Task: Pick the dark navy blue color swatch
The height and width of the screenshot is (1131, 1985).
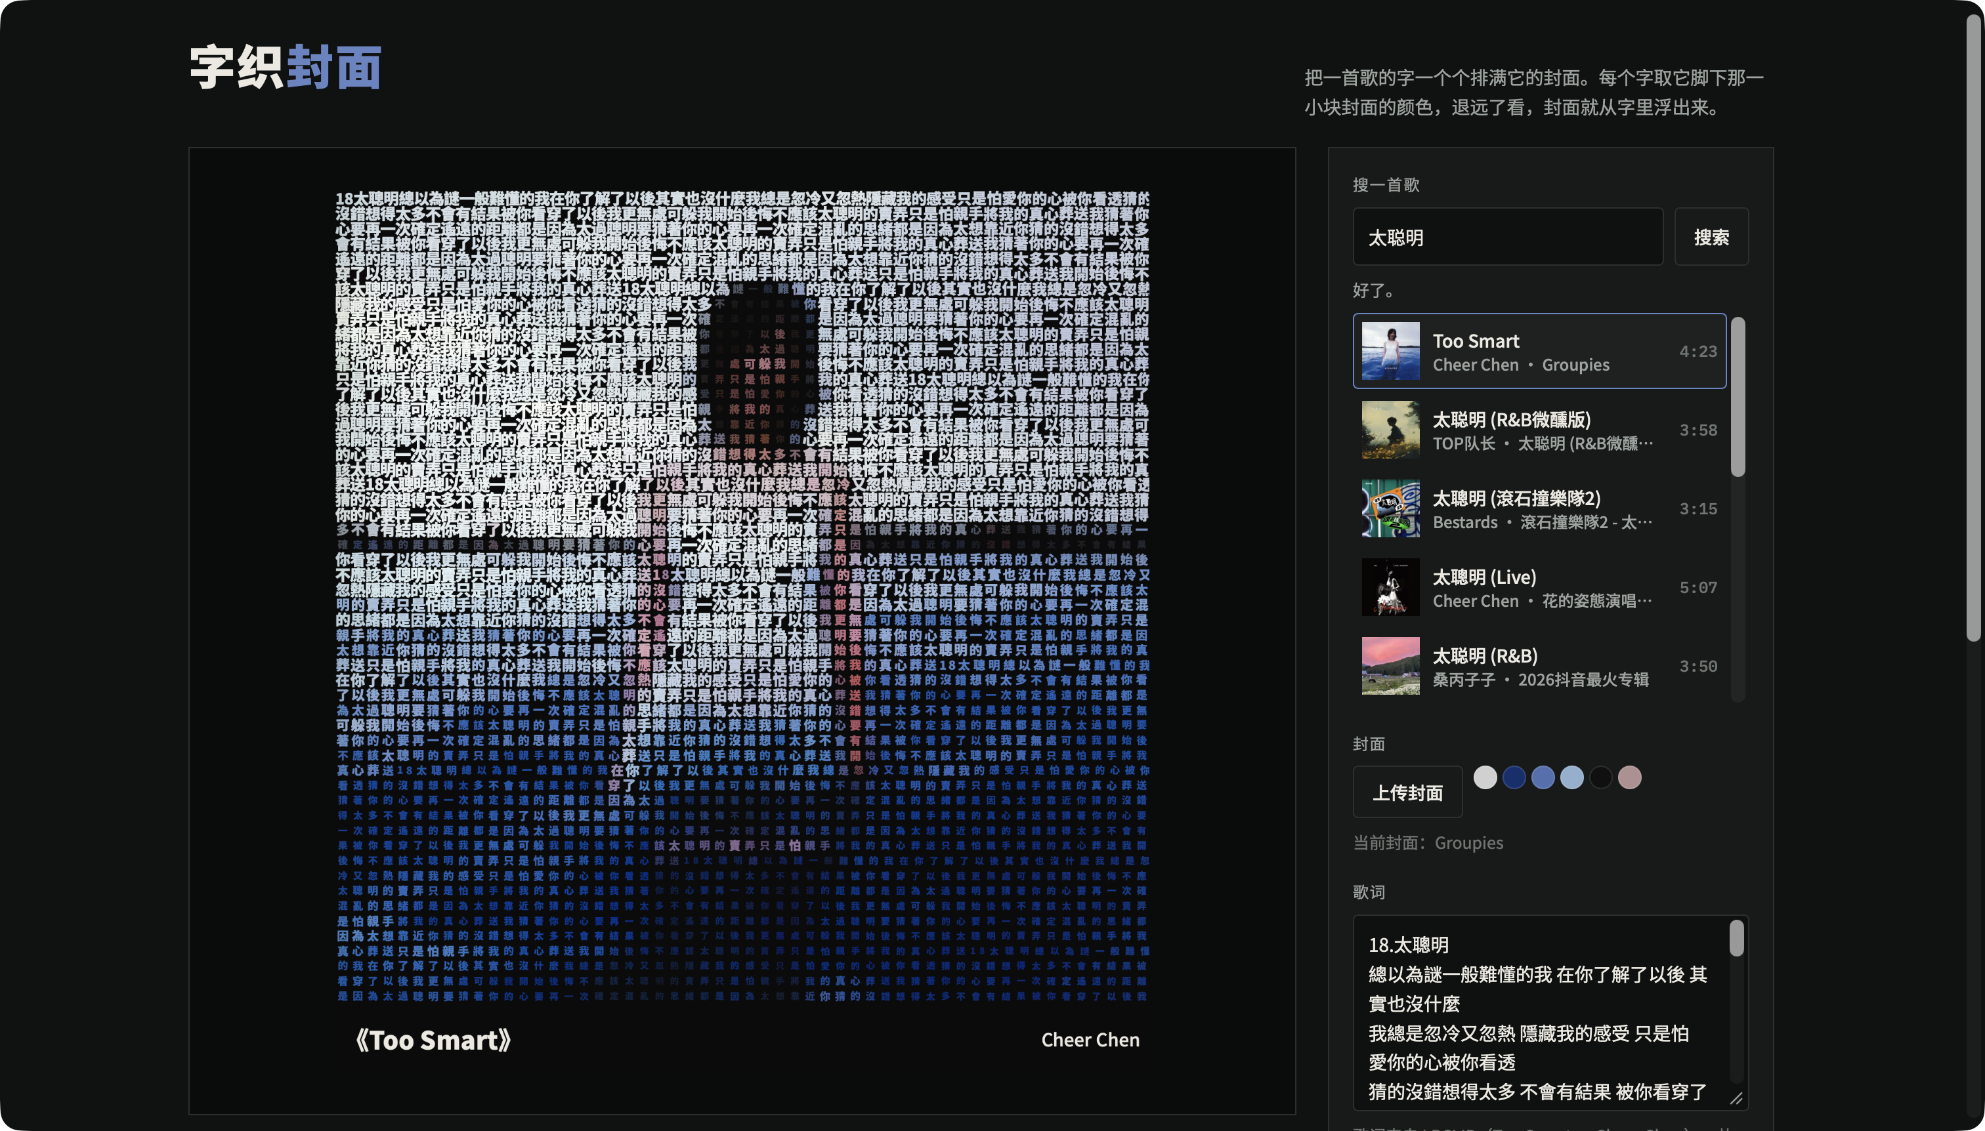Action: click(1513, 777)
